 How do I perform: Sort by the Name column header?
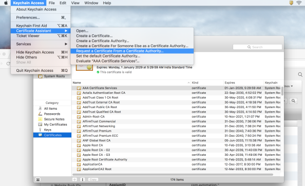point(131,82)
